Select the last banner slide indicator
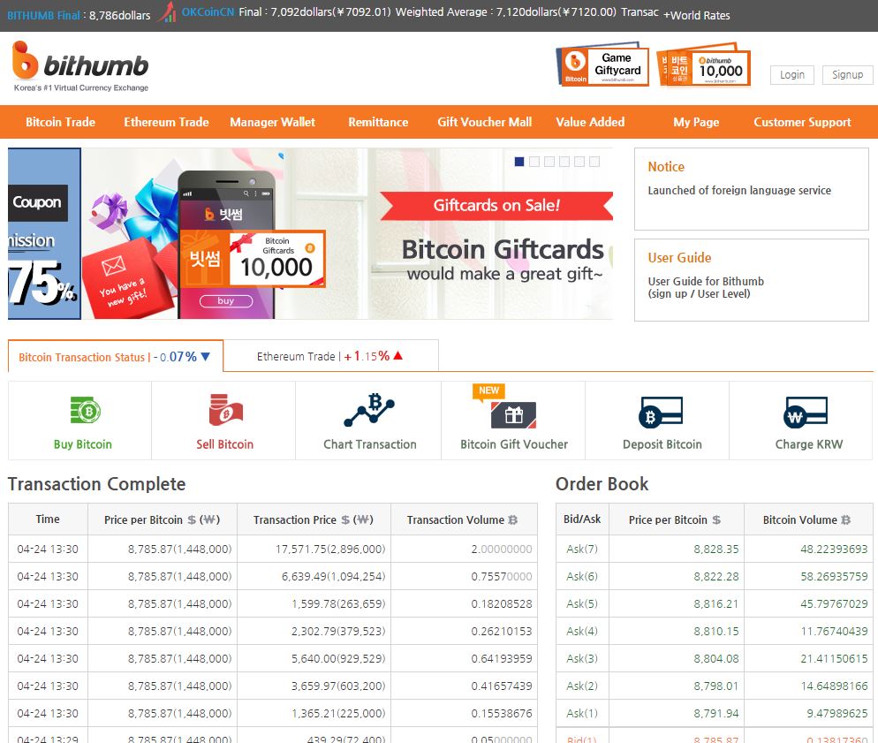This screenshot has height=743, width=878. point(594,162)
